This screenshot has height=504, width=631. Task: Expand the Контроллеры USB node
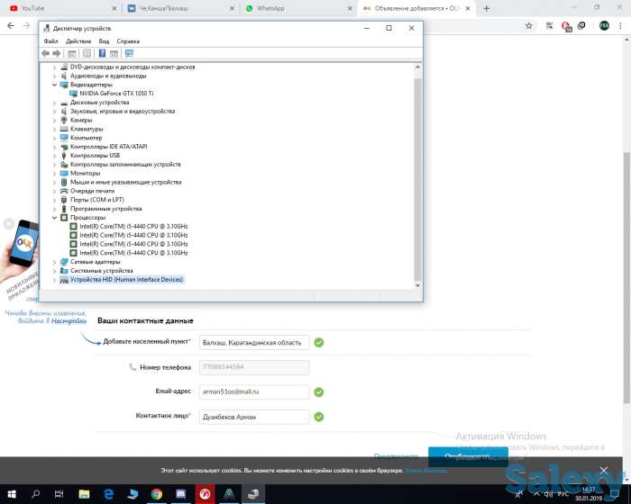54,156
